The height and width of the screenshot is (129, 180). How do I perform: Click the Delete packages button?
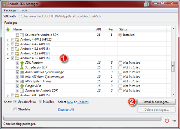(x=157, y=109)
